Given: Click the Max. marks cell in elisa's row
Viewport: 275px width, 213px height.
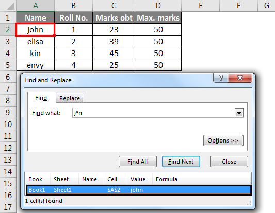Looking at the screenshot, I should (158, 42).
